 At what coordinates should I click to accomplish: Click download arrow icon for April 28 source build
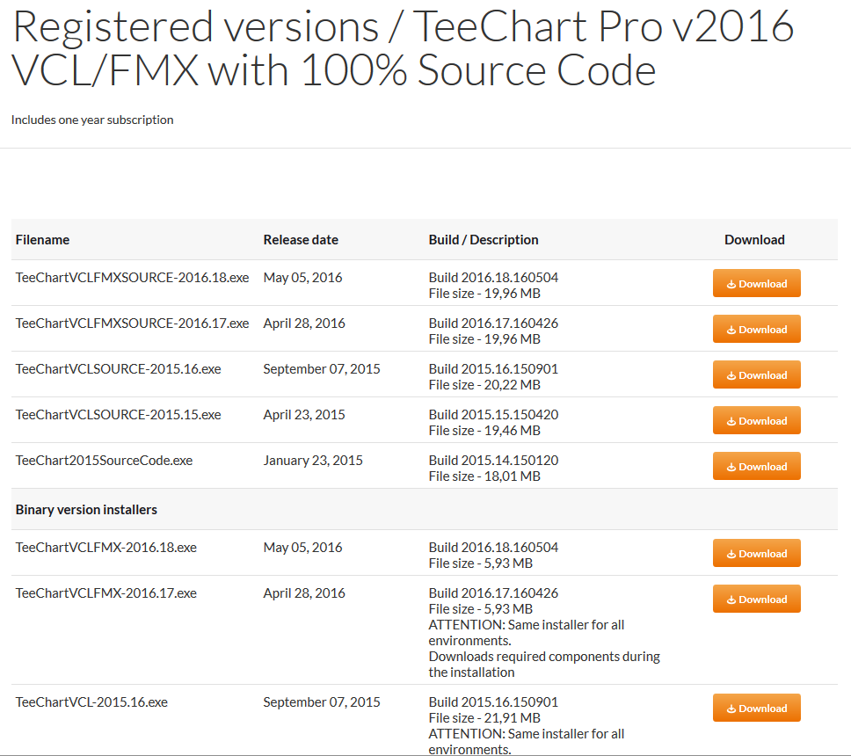(x=731, y=330)
